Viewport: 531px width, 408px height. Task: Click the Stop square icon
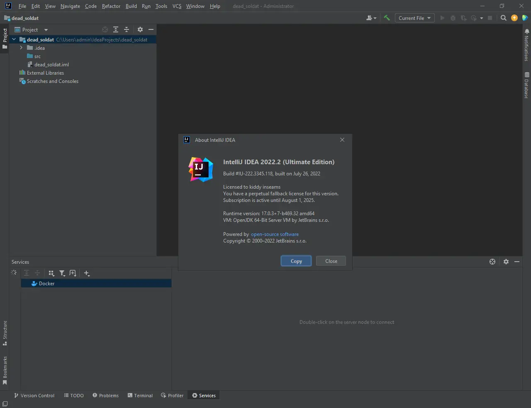[490, 18]
